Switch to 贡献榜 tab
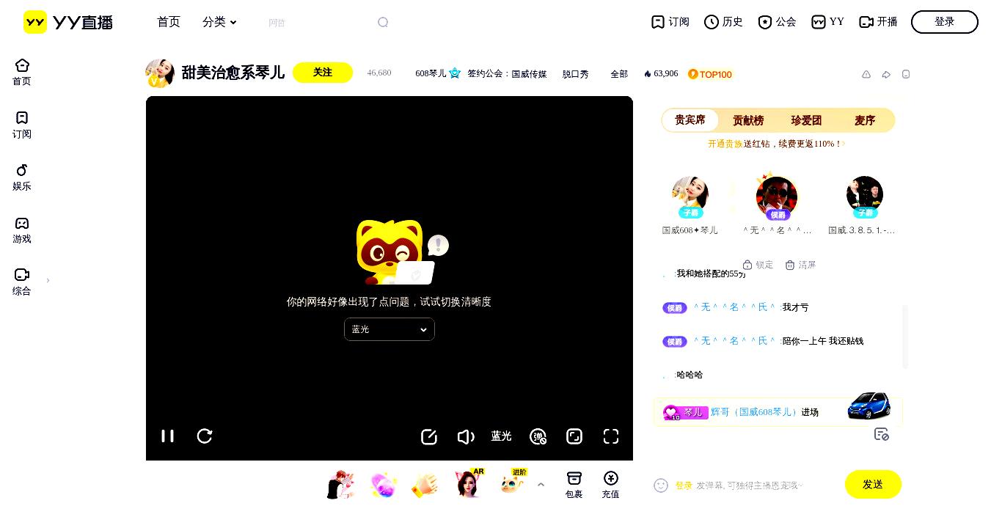The width and height of the screenshot is (1002, 528). (748, 120)
